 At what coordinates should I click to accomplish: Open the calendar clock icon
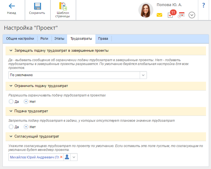(x=181, y=15)
